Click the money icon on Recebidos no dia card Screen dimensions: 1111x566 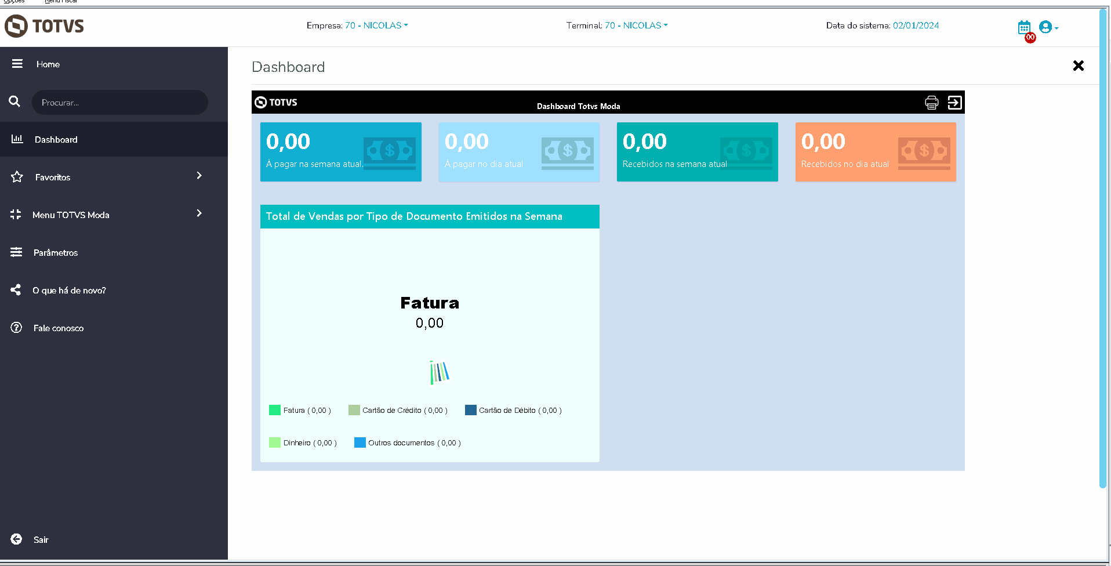[x=924, y=153]
